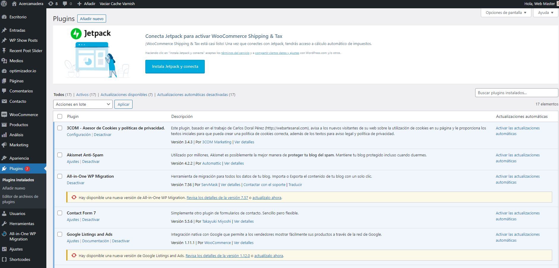Click the Herramientas wrench icon

point(4,224)
